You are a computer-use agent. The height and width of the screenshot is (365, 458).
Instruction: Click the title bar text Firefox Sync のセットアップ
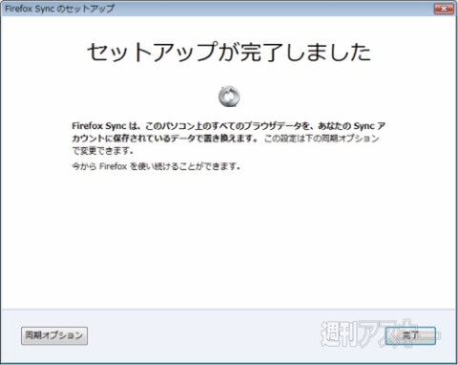(x=59, y=9)
